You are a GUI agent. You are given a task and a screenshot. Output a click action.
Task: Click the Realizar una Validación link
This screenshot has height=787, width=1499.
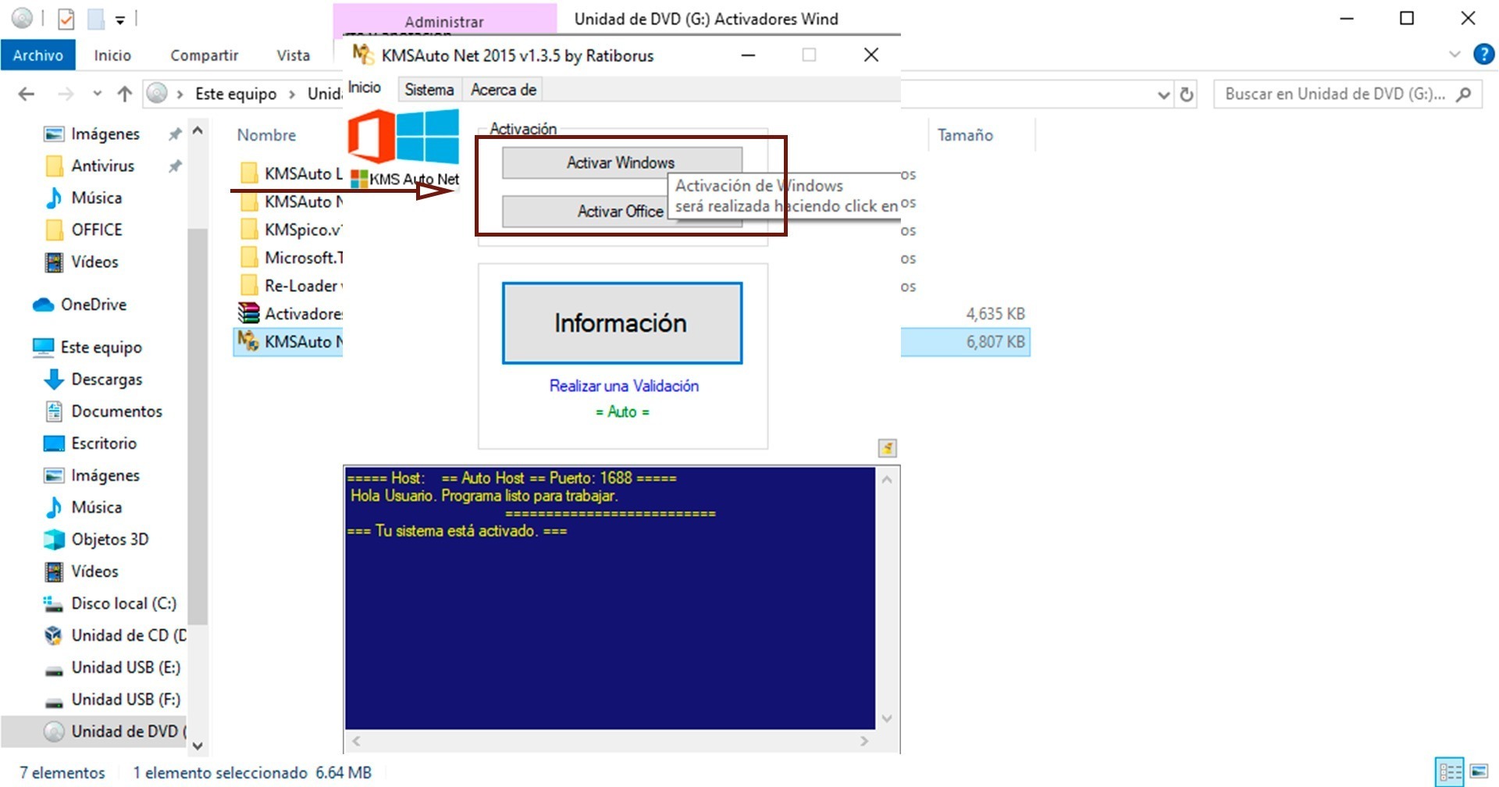click(x=623, y=386)
